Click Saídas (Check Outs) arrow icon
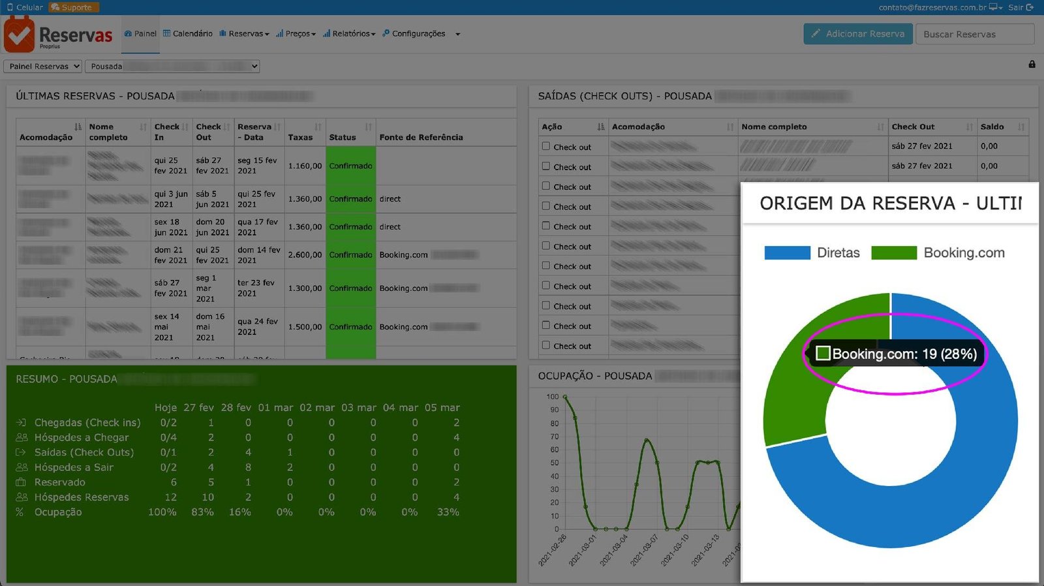The width and height of the screenshot is (1044, 586). click(x=21, y=452)
